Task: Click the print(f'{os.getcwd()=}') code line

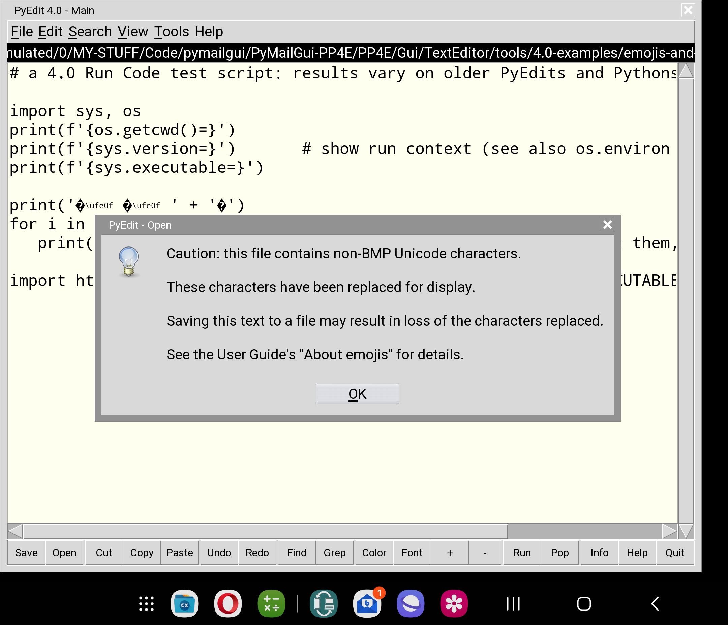Action: (122, 130)
